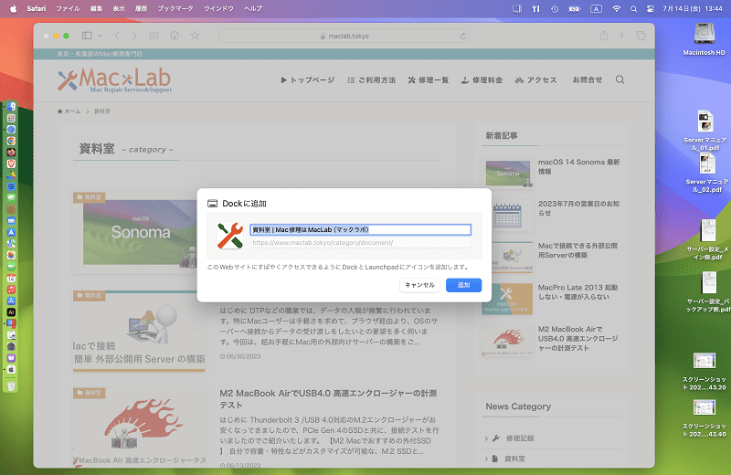Expand the sidebar dropdown chevron

point(100,36)
